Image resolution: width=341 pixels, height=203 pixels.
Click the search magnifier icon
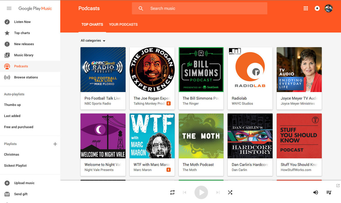[141, 8]
